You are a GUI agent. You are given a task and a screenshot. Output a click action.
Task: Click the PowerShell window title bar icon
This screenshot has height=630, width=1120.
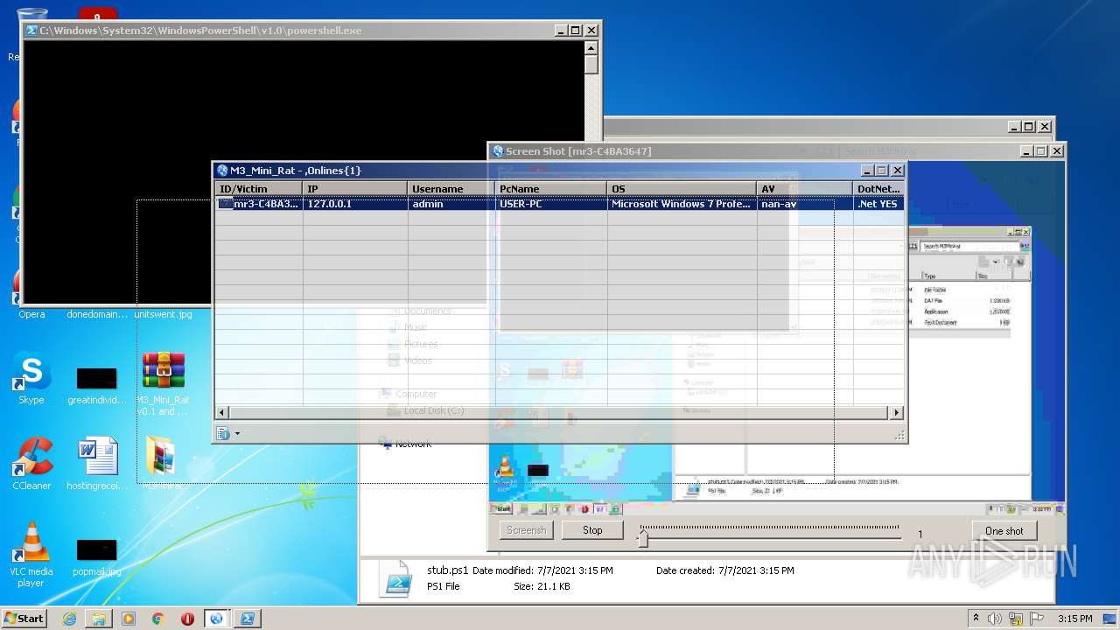coord(31,31)
